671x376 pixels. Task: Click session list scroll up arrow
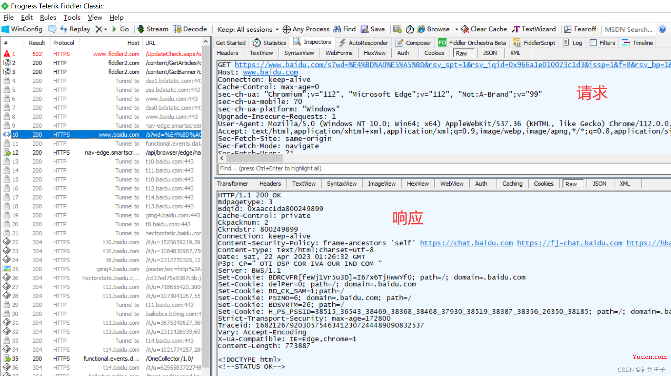(206, 42)
